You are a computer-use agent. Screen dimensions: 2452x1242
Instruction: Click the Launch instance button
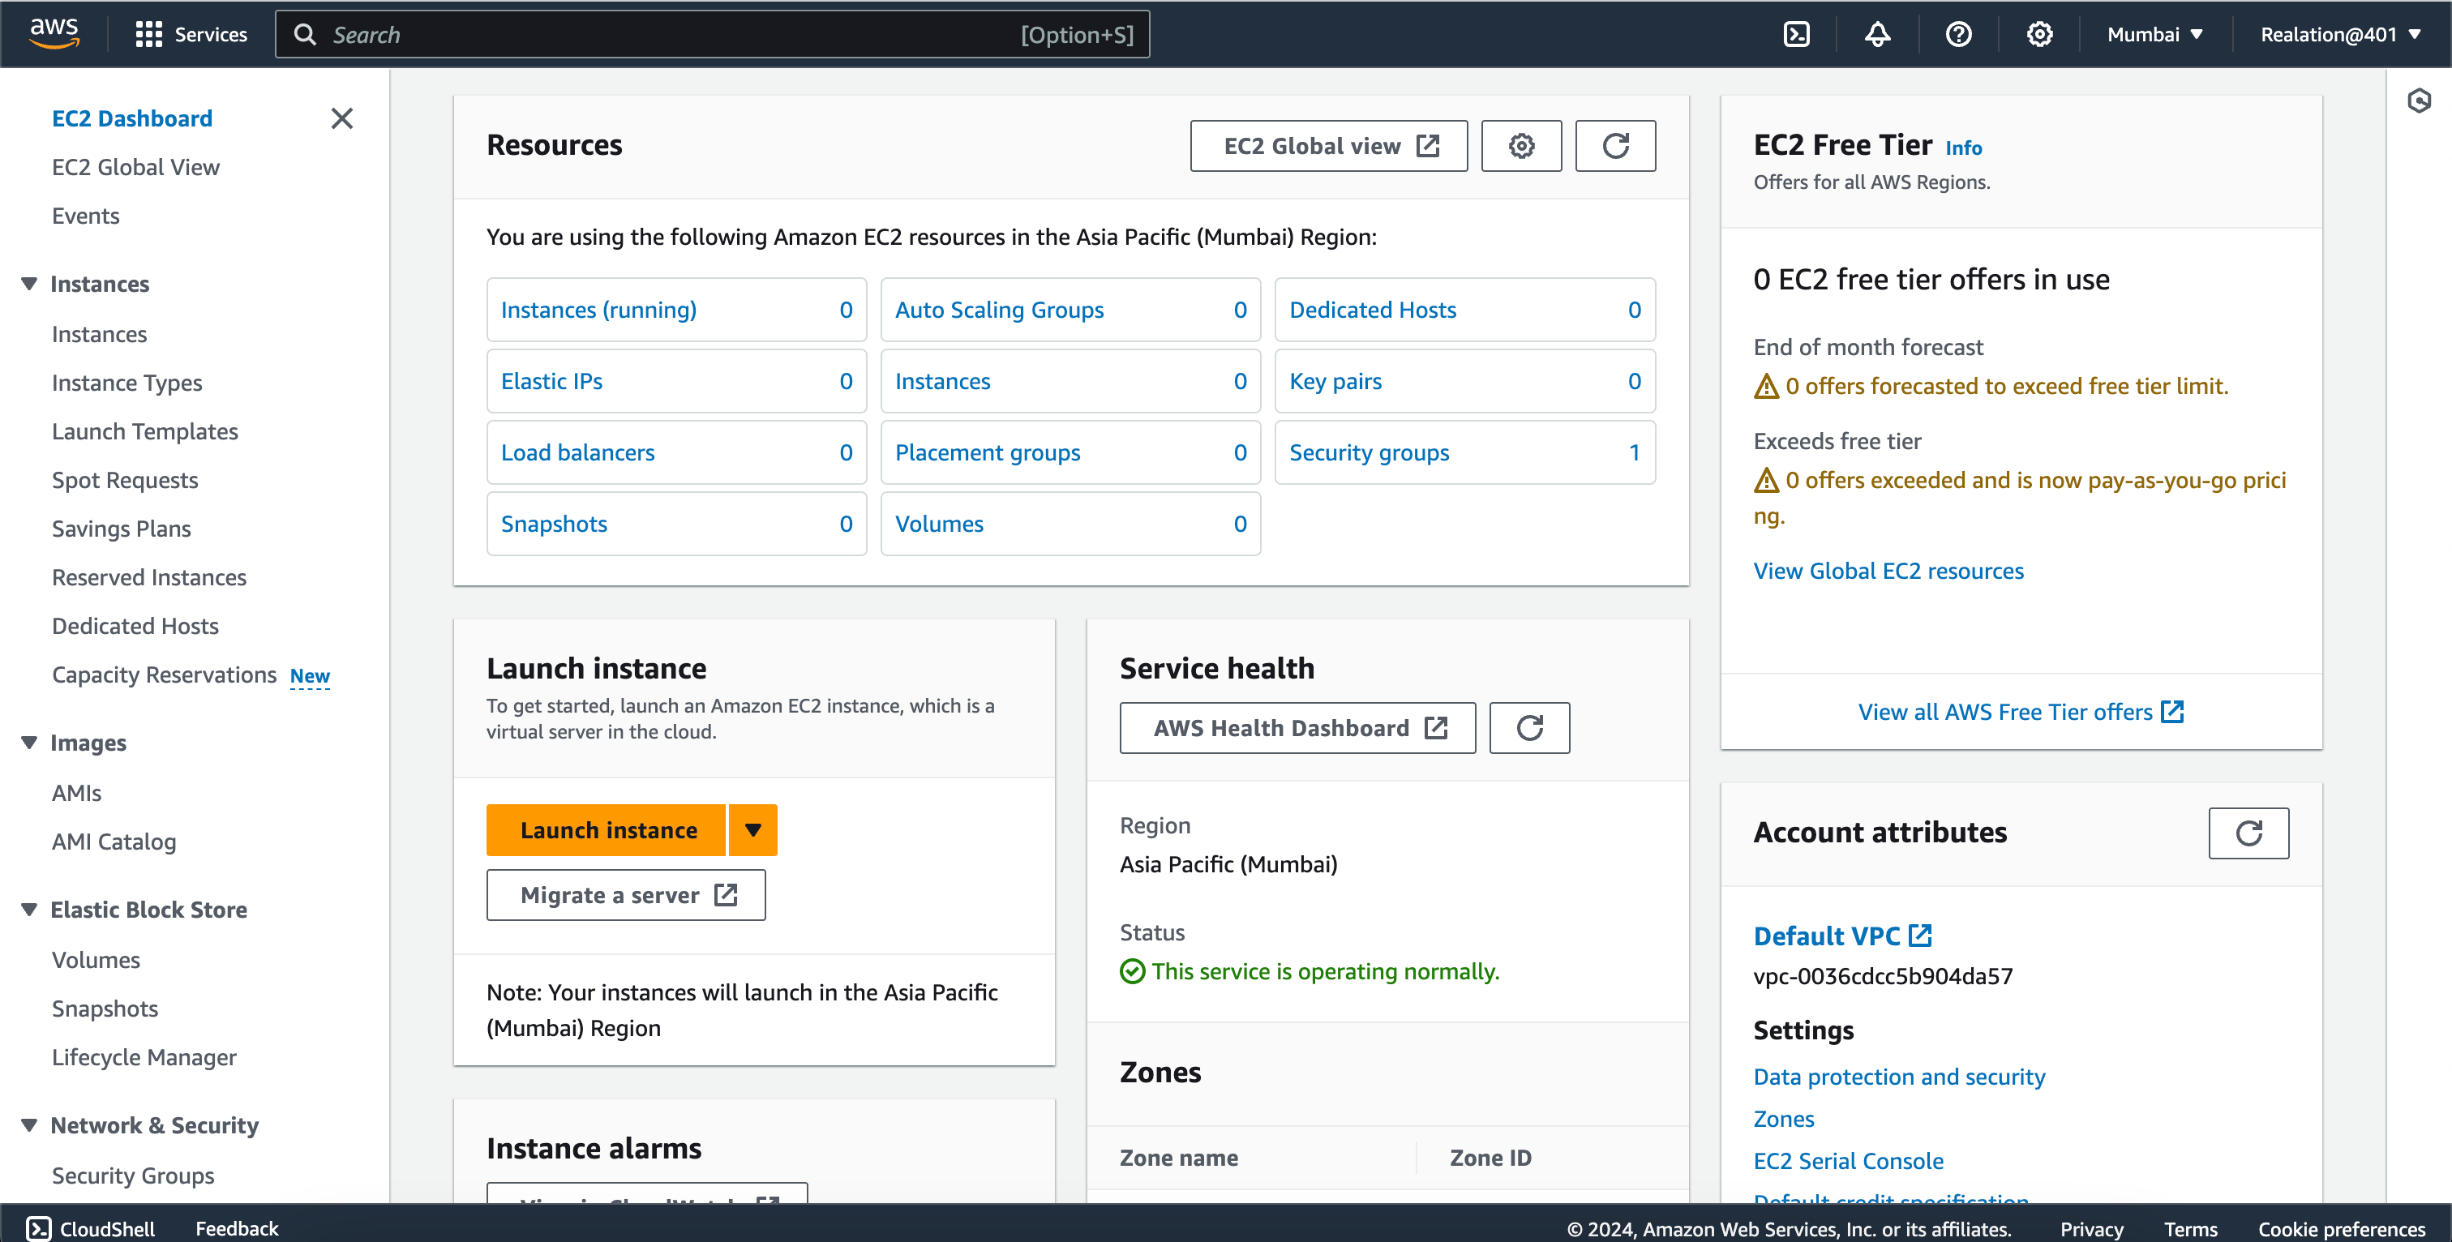point(607,830)
